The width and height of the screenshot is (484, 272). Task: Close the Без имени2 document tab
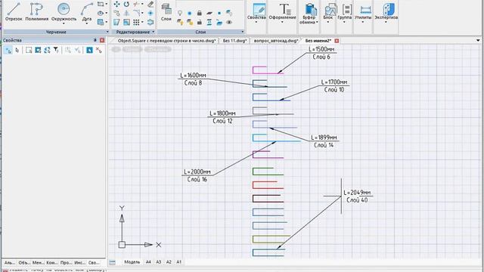coord(337,41)
